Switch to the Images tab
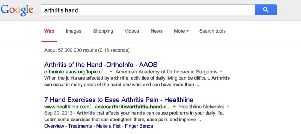 (73, 31)
